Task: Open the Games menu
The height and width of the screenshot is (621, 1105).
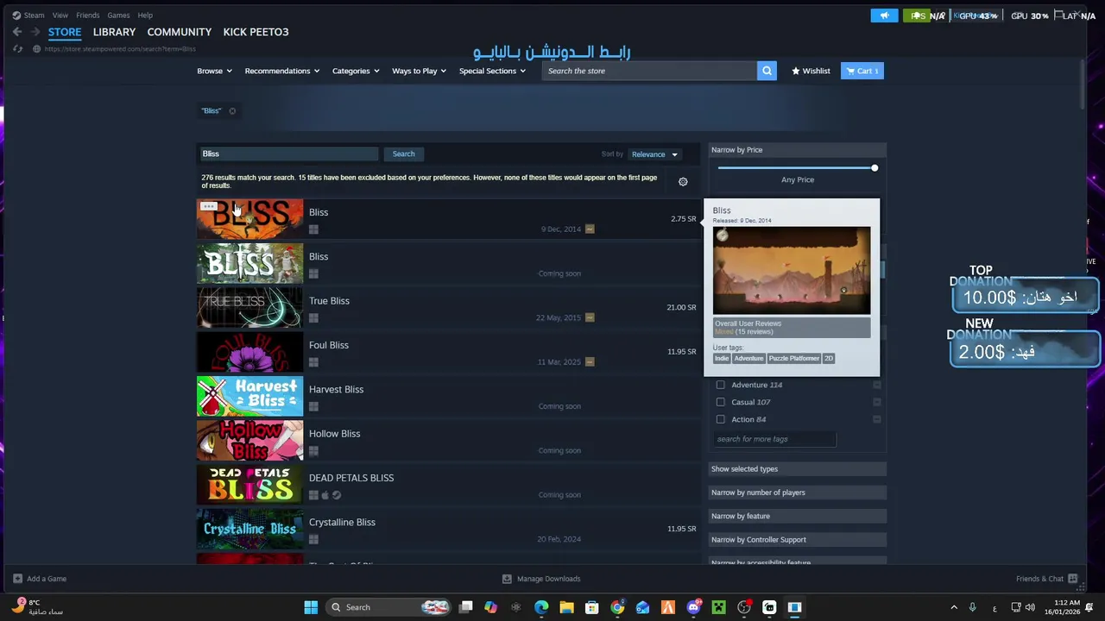Action: (x=118, y=15)
